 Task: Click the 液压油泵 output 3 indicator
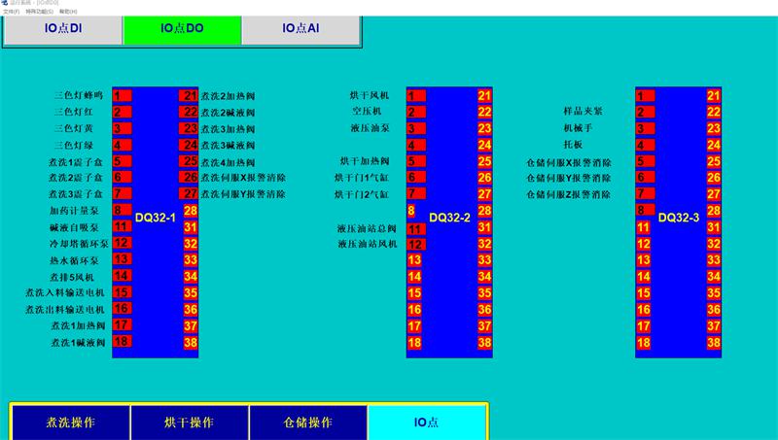coord(415,128)
